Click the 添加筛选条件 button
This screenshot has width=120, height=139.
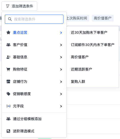[x=19, y=6]
